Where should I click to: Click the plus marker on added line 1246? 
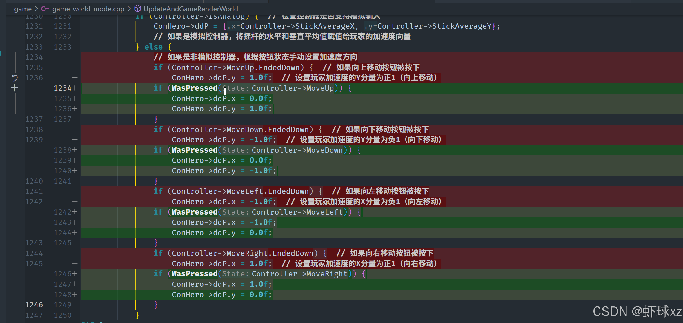point(75,274)
